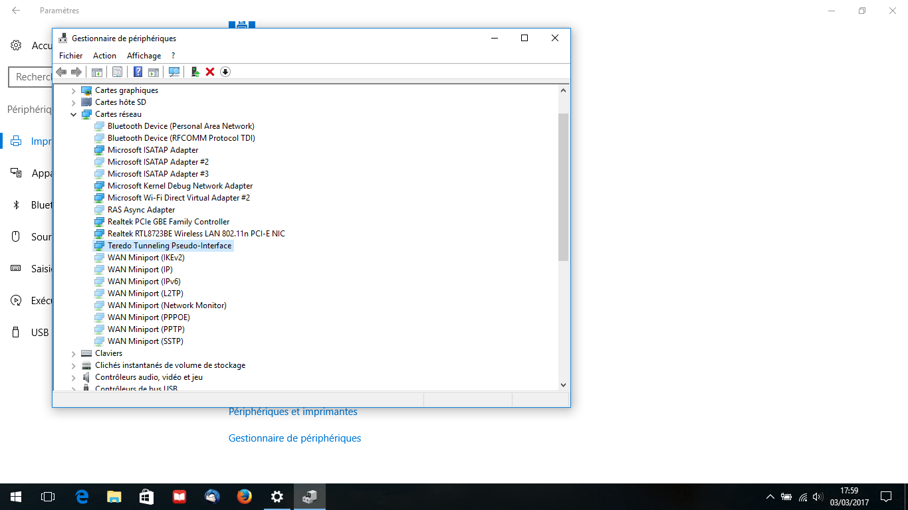Viewport: 908px width, 510px height.
Task: Click the Properties toolbar icon
Action: (x=117, y=72)
